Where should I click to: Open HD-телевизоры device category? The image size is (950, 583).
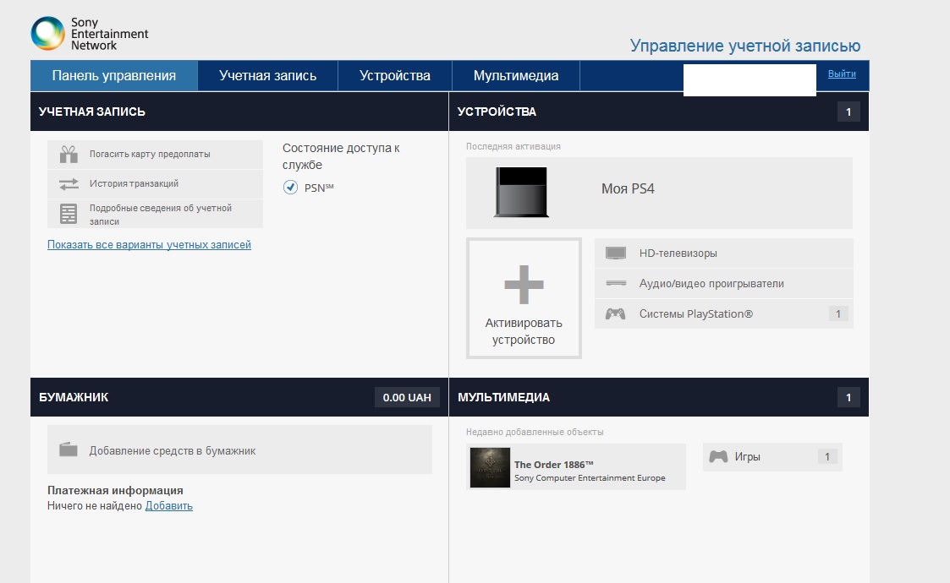click(x=724, y=253)
